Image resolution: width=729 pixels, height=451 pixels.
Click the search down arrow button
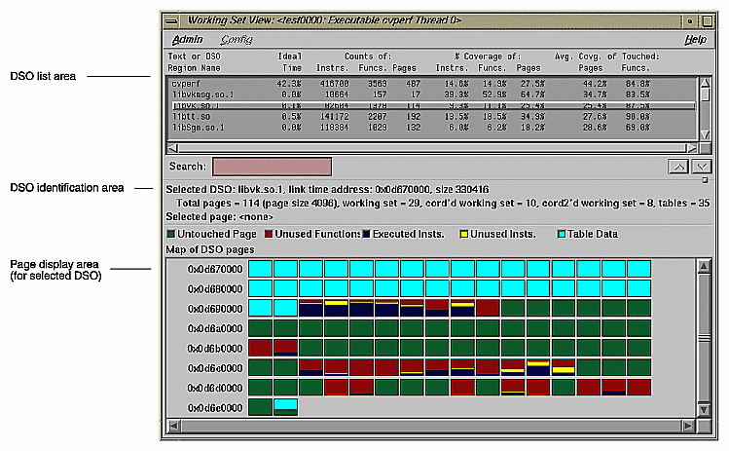coord(703,167)
